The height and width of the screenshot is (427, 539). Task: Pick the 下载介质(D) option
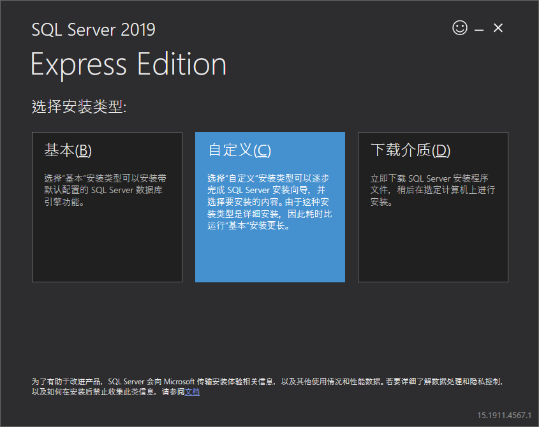pyautogui.click(x=432, y=207)
